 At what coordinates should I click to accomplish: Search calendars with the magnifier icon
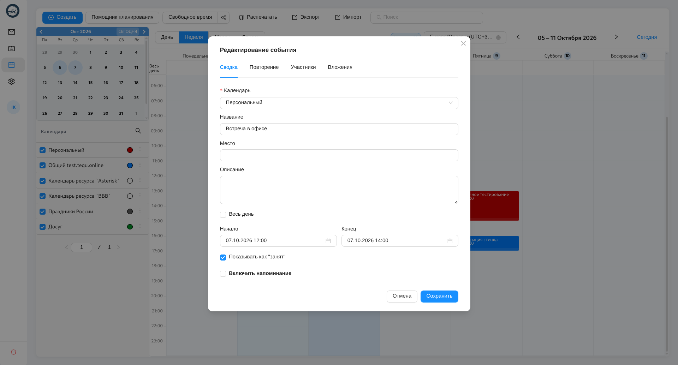click(x=138, y=131)
